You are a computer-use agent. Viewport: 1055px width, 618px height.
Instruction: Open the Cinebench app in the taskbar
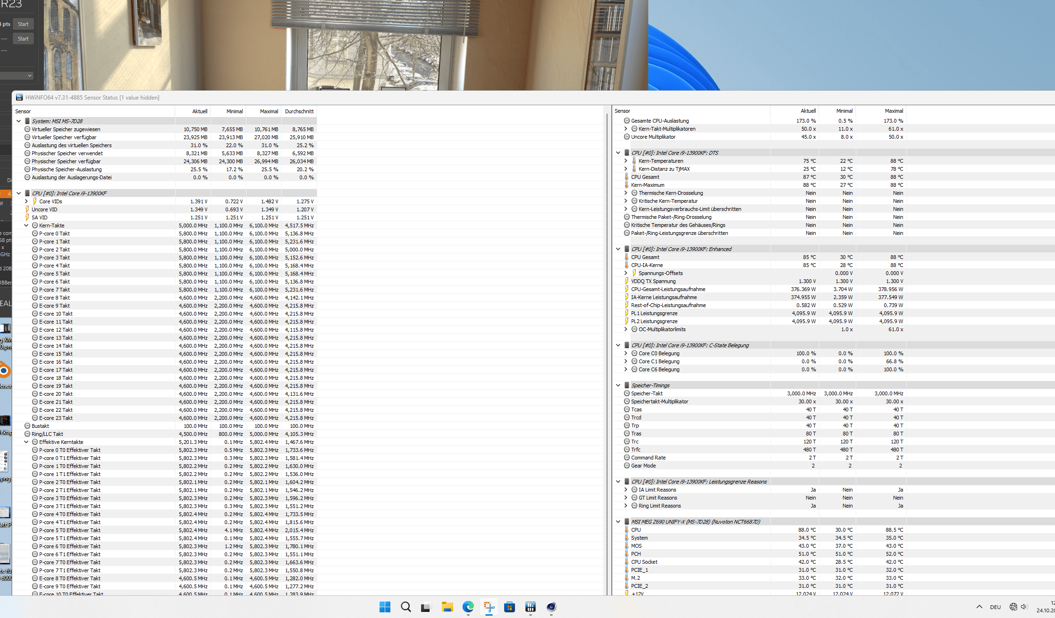pyautogui.click(x=551, y=607)
